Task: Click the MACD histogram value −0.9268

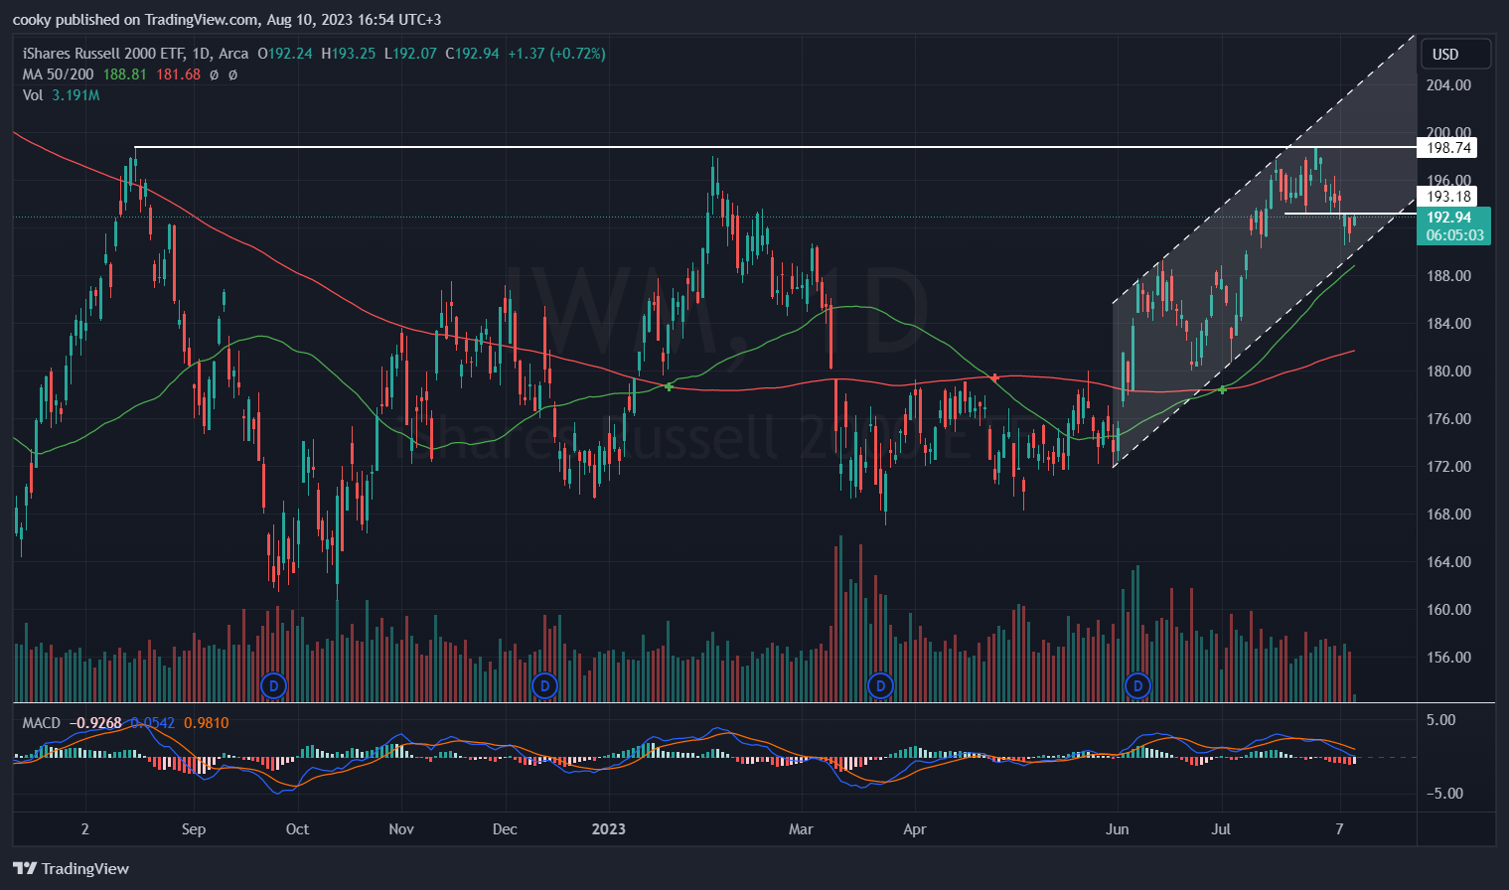Action: tap(95, 723)
